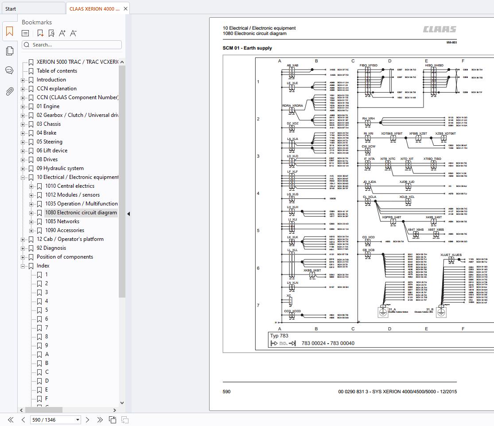Open the Attachments paperclip panel icon

tap(9, 91)
